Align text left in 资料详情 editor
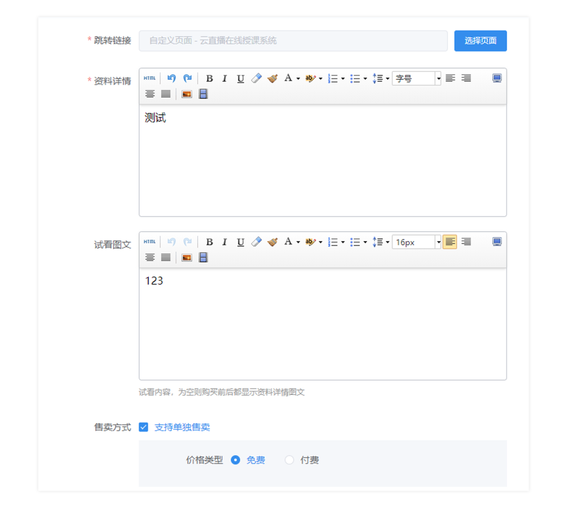563x522 pixels. (450, 78)
